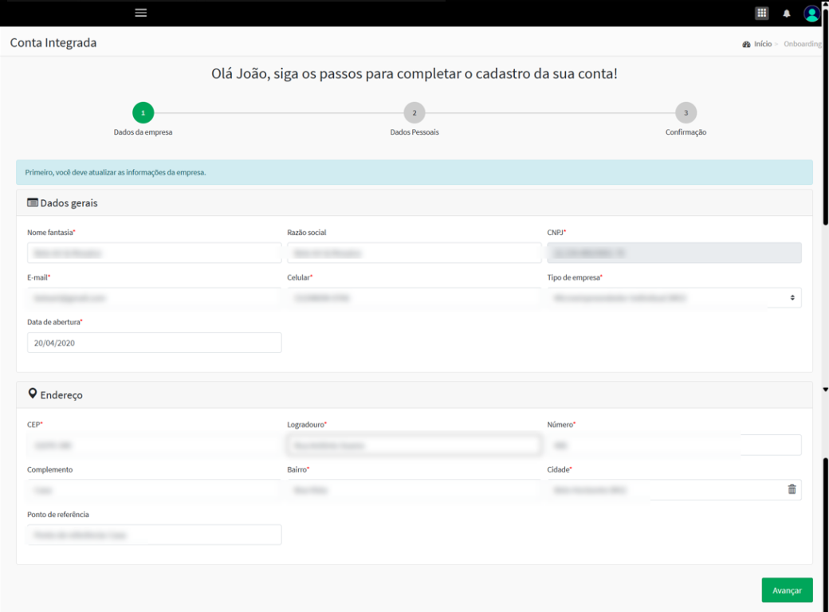Select the Celular input field
Image resolution: width=829 pixels, height=612 pixels.
tap(414, 298)
